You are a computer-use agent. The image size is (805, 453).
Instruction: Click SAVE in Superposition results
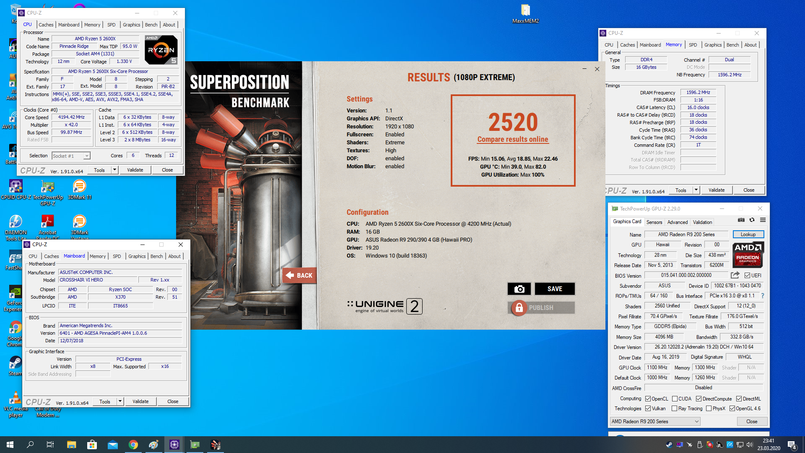(x=555, y=289)
